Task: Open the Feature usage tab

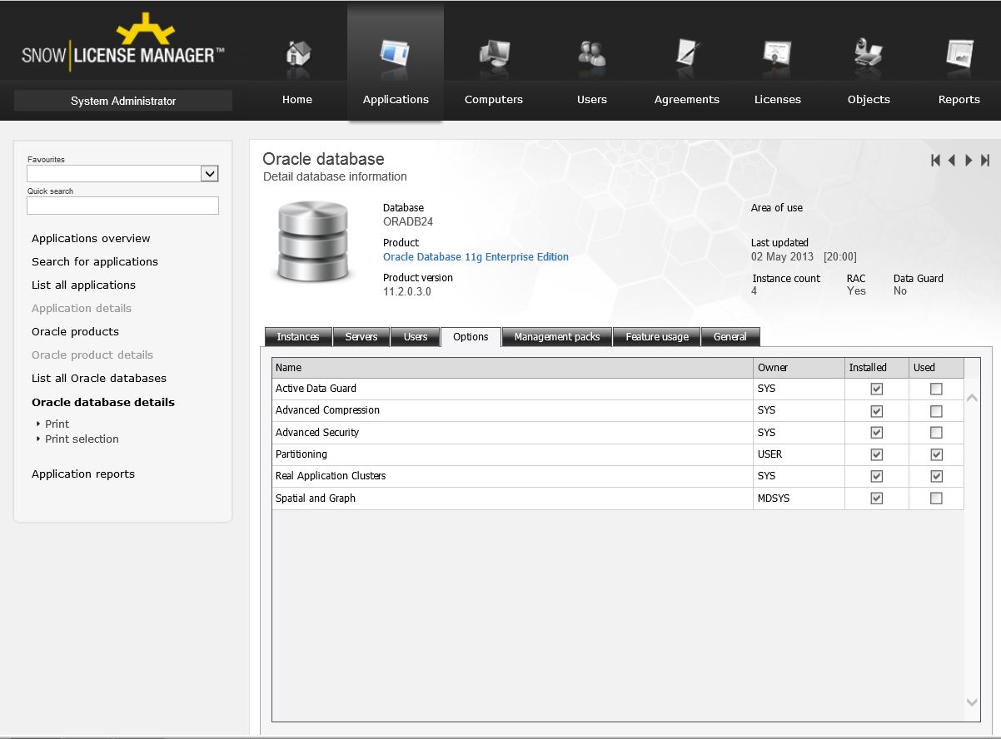Action: coord(657,337)
